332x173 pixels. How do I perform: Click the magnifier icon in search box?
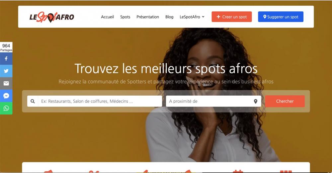(x=33, y=101)
